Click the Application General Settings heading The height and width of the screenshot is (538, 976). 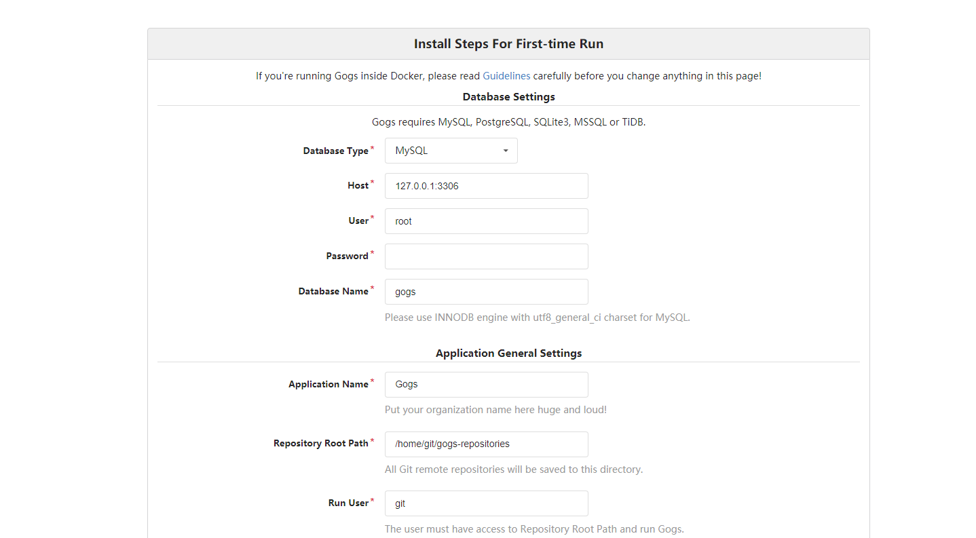coord(508,353)
